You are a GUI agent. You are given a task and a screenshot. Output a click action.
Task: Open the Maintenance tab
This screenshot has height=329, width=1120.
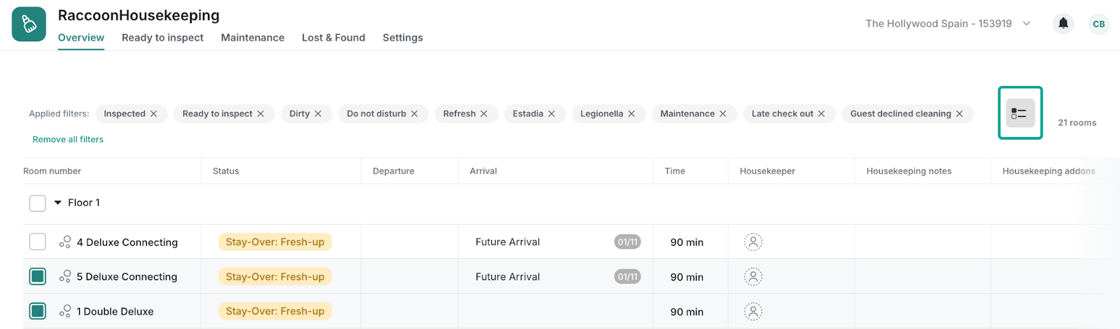click(x=253, y=38)
